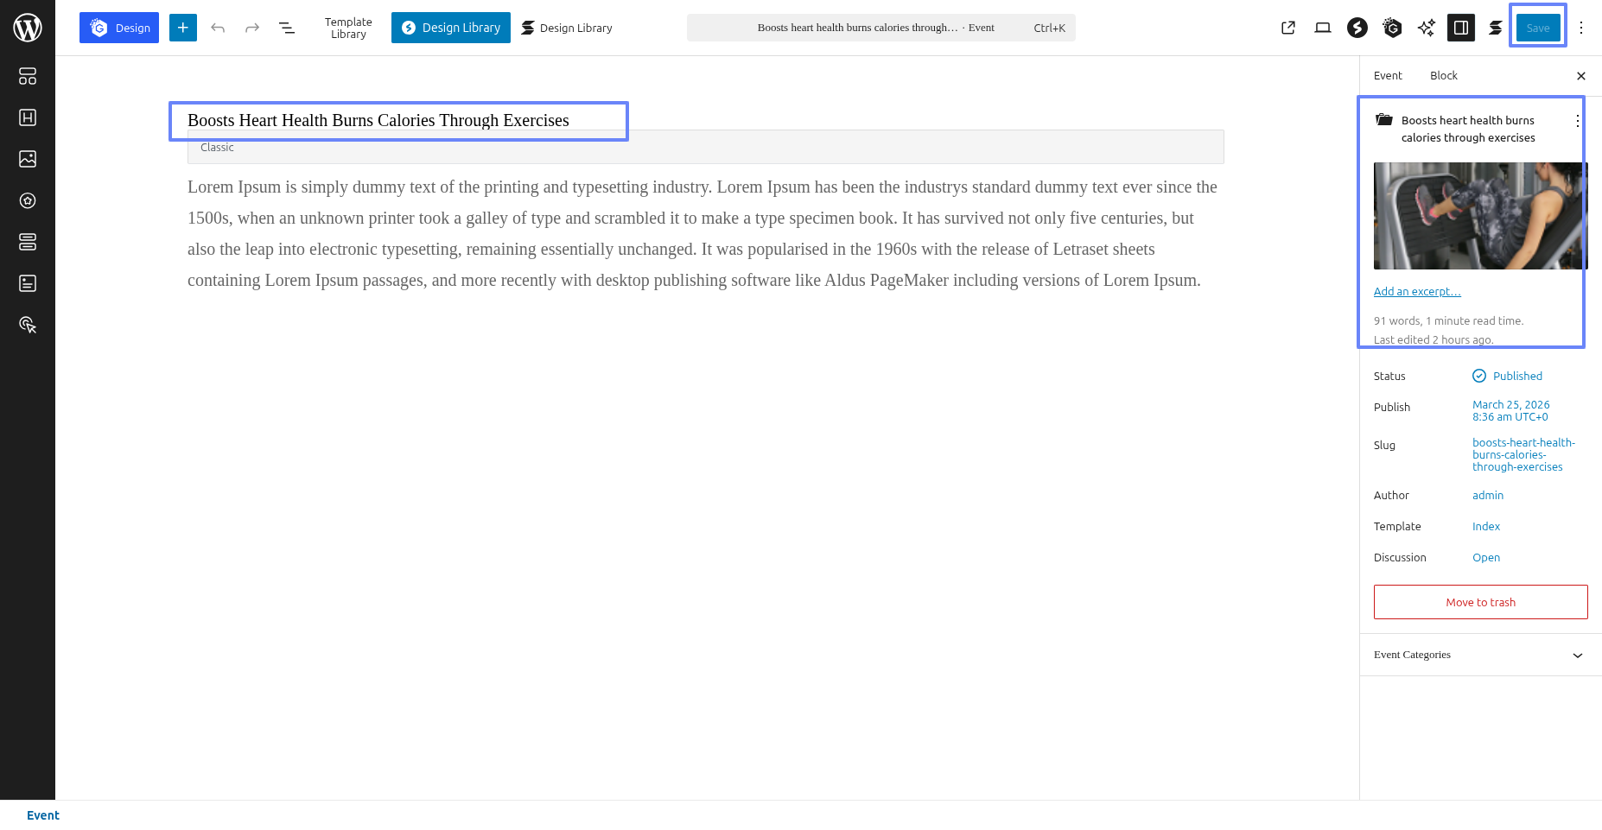Image resolution: width=1602 pixels, height=830 pixels.
Task: Open the block inserter plus button
Action: click(183, 28)
